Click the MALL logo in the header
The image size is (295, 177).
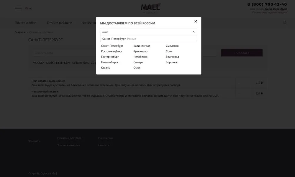[x=150, y=7]
